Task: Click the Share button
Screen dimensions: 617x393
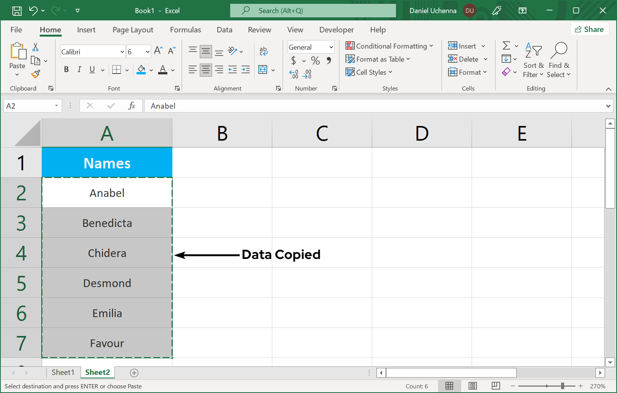Action: pyautogui.click(x=589, y=29)
